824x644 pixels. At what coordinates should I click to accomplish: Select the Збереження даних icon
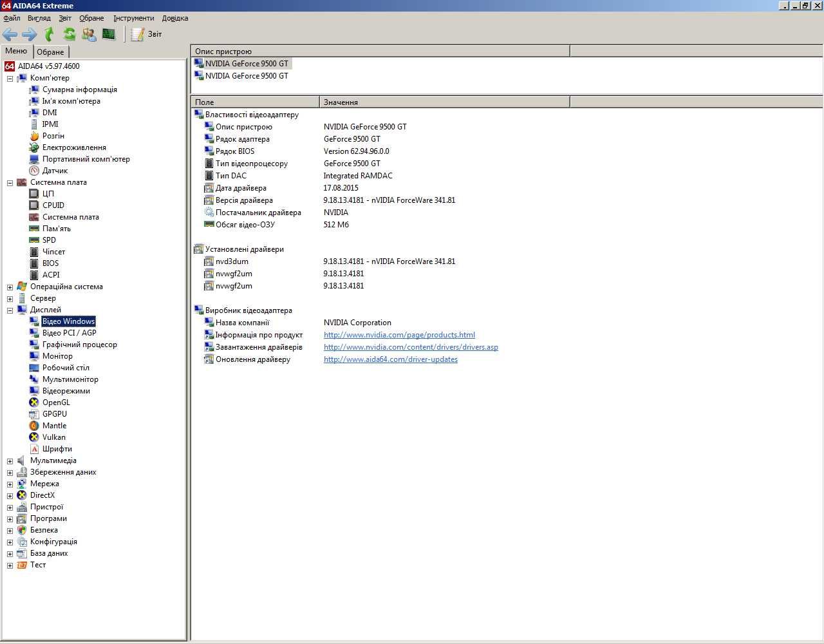[x=22, y=472]
